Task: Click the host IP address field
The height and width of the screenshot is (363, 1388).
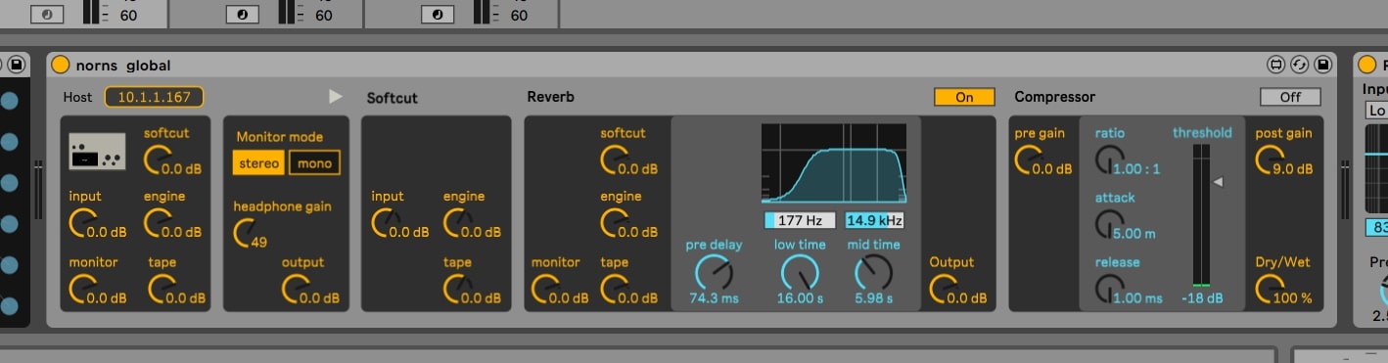Action: pos(155,97)
